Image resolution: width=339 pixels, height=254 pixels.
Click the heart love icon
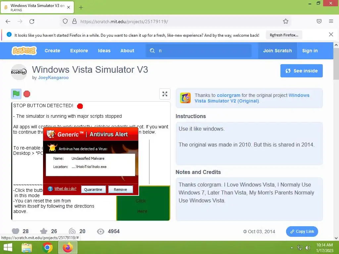coord(16,231)
